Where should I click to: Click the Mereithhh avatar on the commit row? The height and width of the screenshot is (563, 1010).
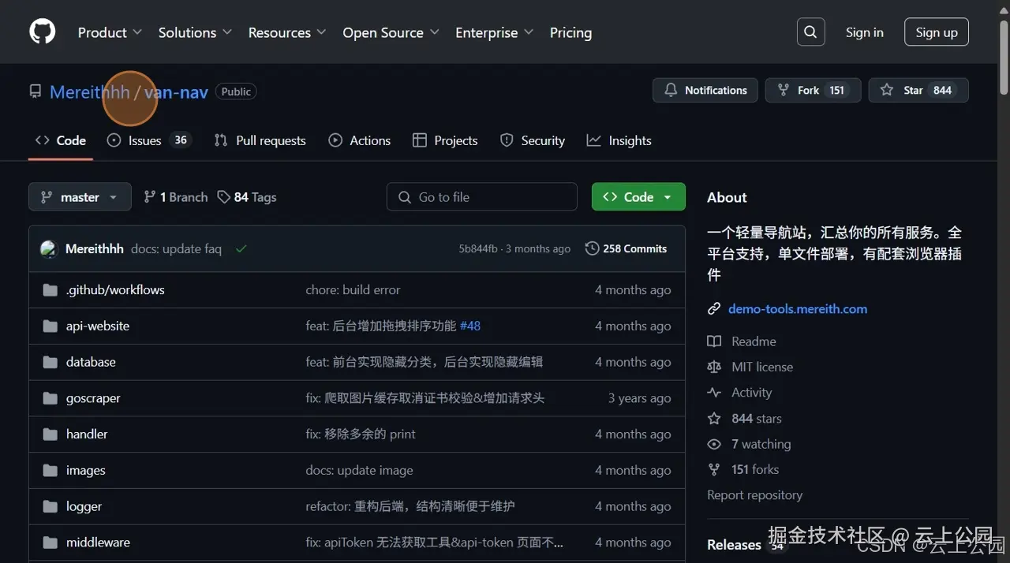point(49,249)
